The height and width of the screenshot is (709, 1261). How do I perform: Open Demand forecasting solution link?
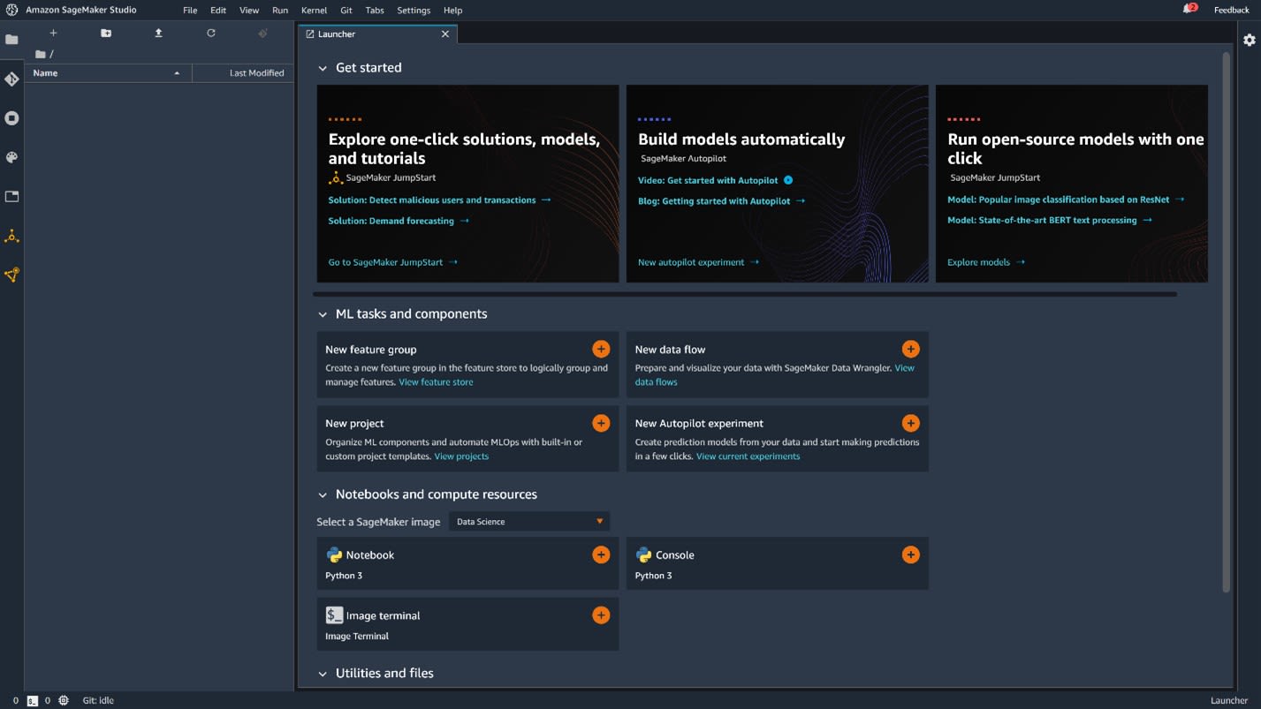tap(399, 221)
